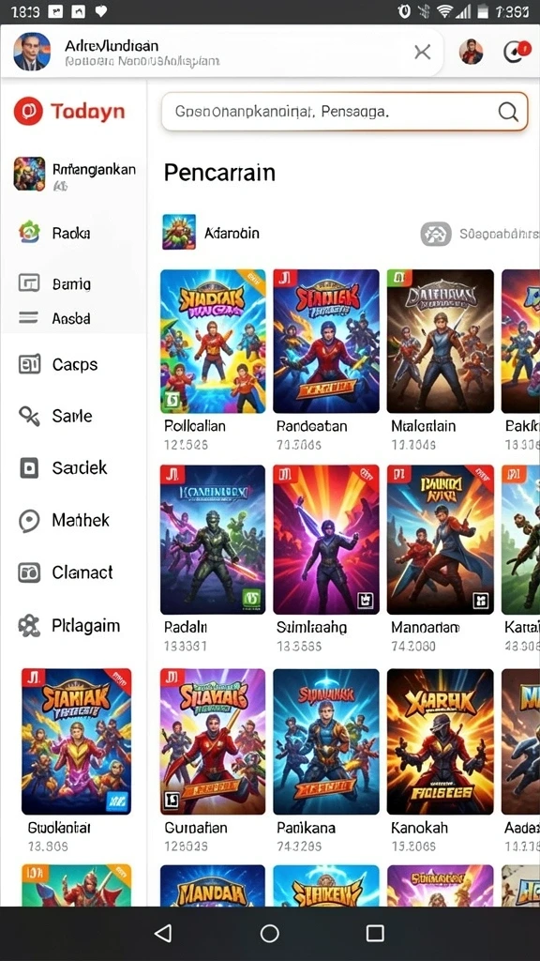
Task: Open the Kanokah game cover
Action: pos(441,741)
